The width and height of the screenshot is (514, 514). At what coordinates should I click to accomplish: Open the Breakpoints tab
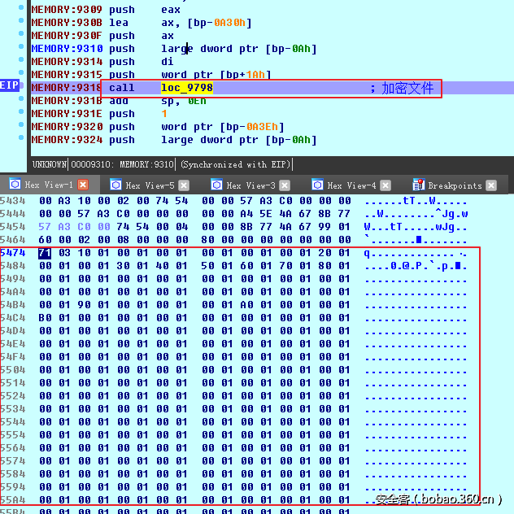454,185
